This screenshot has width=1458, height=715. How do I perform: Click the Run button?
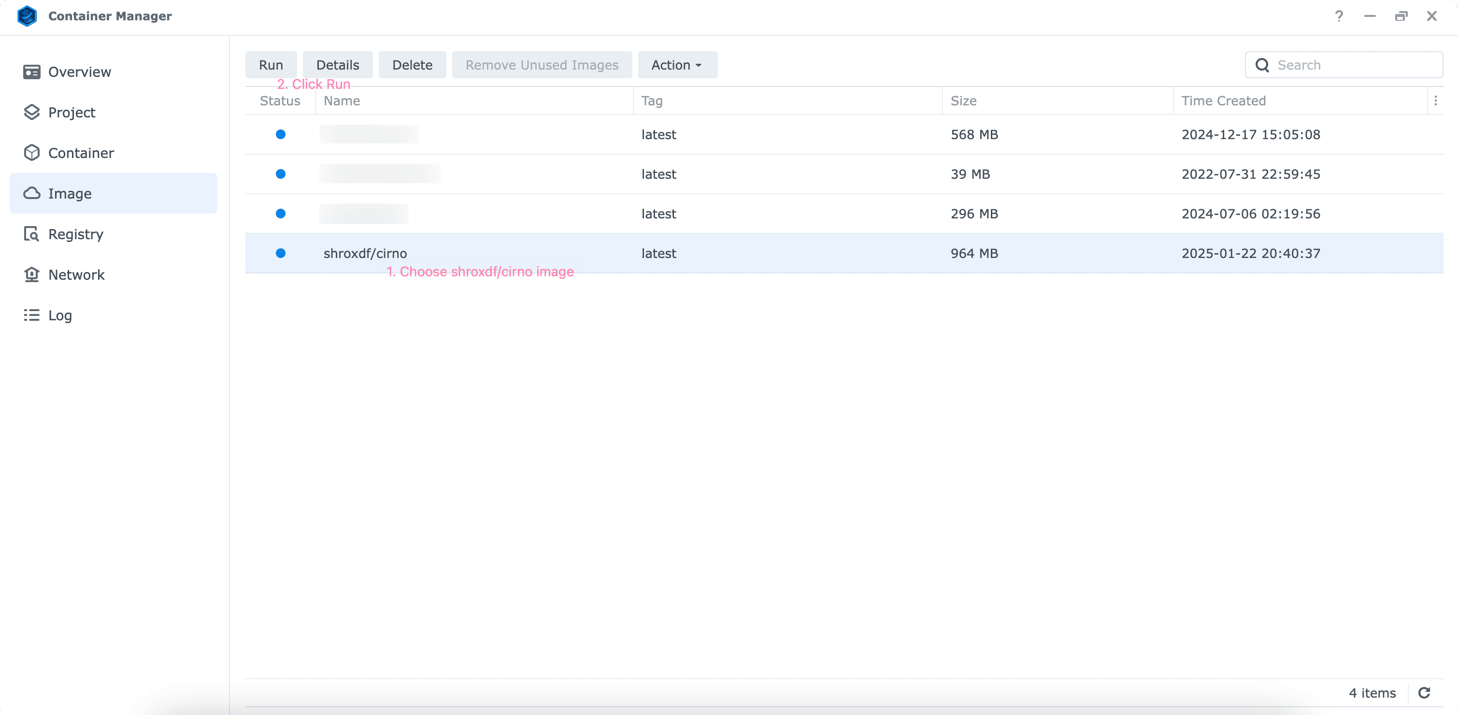click(x=271, y=65)
